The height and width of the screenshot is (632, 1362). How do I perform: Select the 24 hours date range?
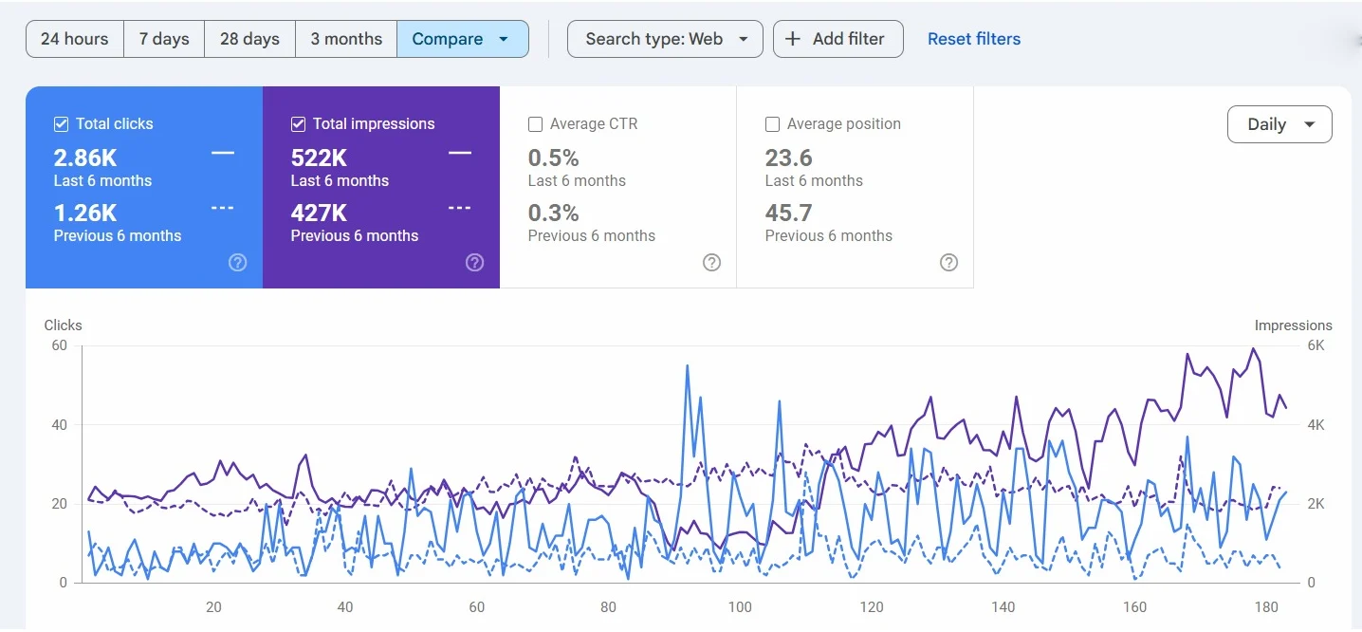pos(74,39)
